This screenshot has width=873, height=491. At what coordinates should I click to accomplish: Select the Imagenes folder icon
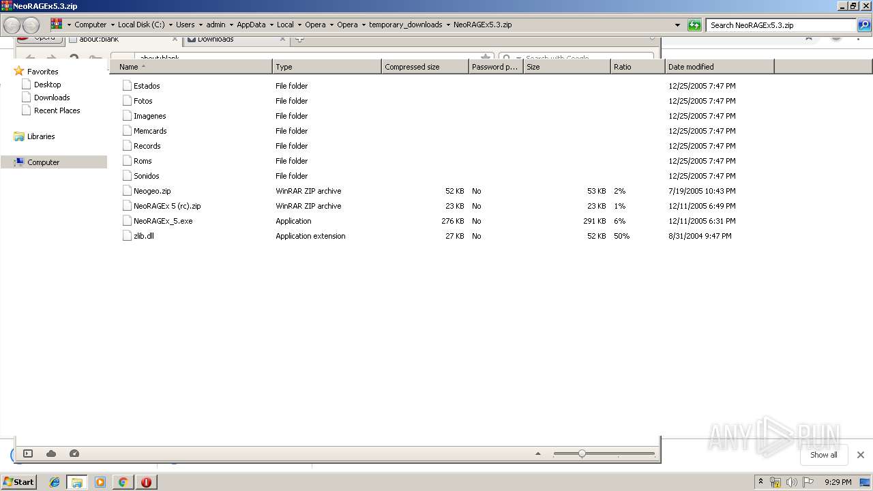pos(127,115)
